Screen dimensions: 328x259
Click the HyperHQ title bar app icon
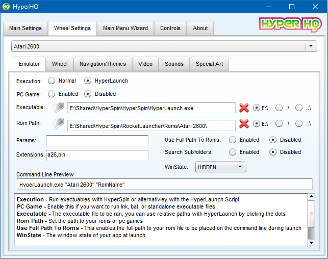(x=7, y=7)
